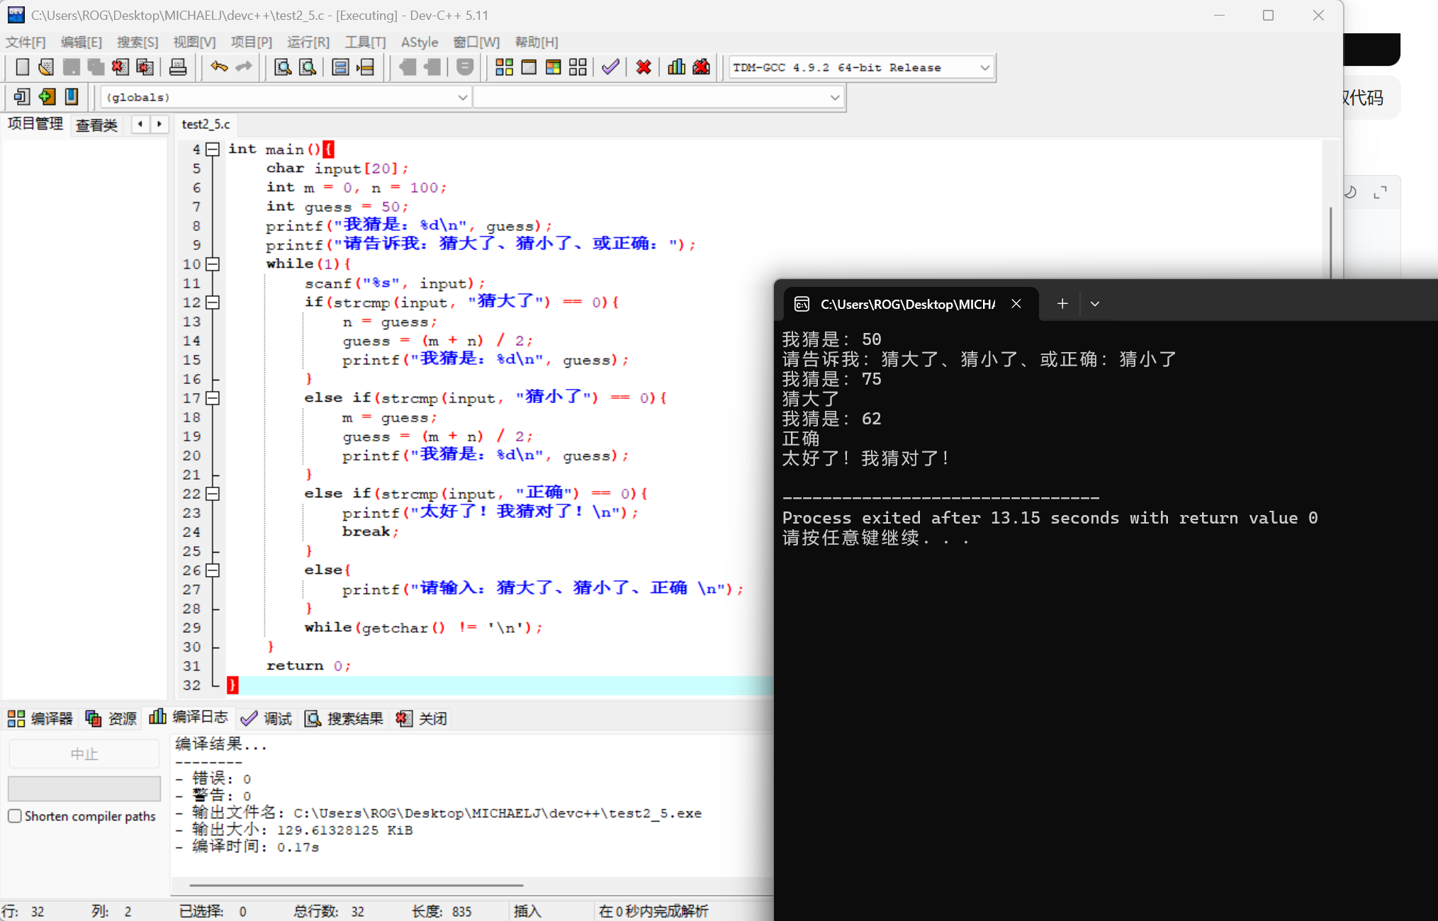1438x921 pixels.
Task: Enable Shorten compiler paths checkbox
Action: (x=15, y=816)
